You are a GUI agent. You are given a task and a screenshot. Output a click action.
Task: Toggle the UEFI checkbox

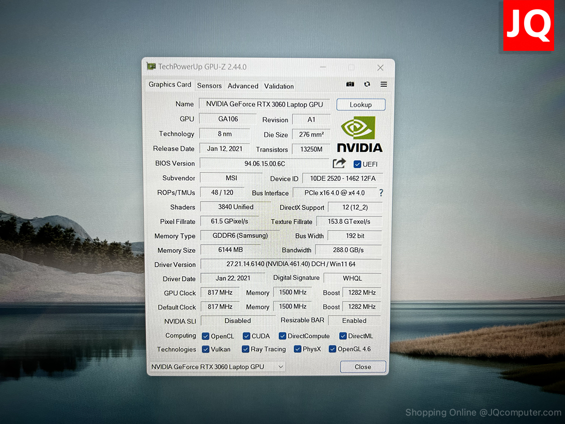(x=357, y=164)
